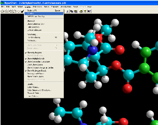The width and height of the screenshot is (158, 125).
Task: Toggle Show Secondary Structure option
Action: pos(44,62)
